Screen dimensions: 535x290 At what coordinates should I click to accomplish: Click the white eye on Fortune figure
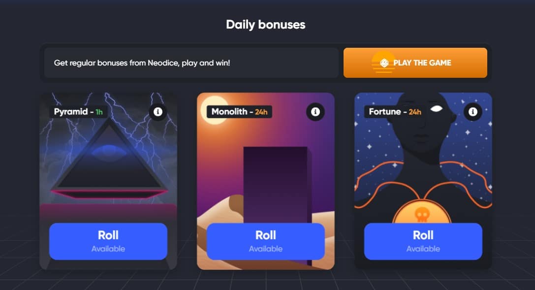[x=437, y=109]
